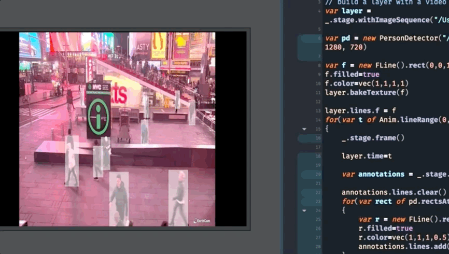449x254 pixels.
Task: Click line number 9 in the gutter
Action: click(x=318, y=38)
